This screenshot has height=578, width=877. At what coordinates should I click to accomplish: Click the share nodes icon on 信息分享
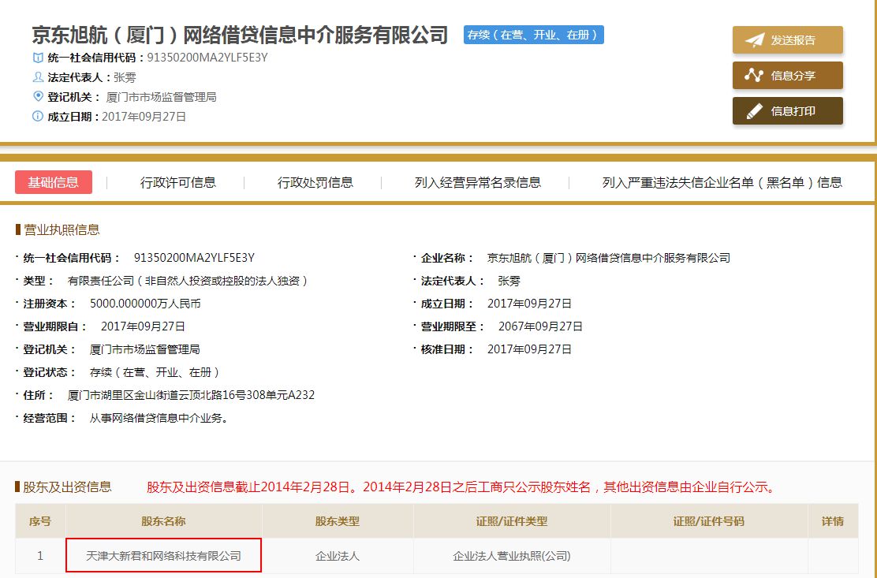coord(754,75)
